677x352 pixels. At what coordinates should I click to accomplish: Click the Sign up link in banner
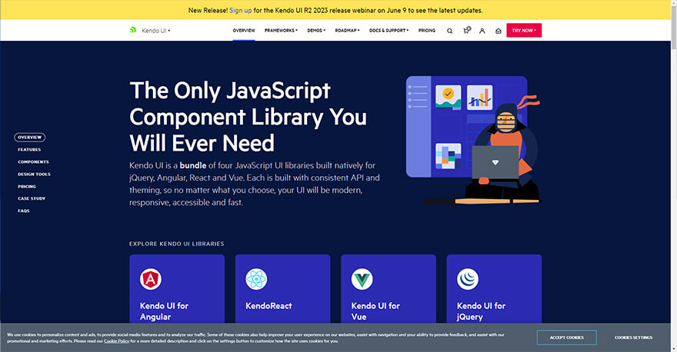241,10
